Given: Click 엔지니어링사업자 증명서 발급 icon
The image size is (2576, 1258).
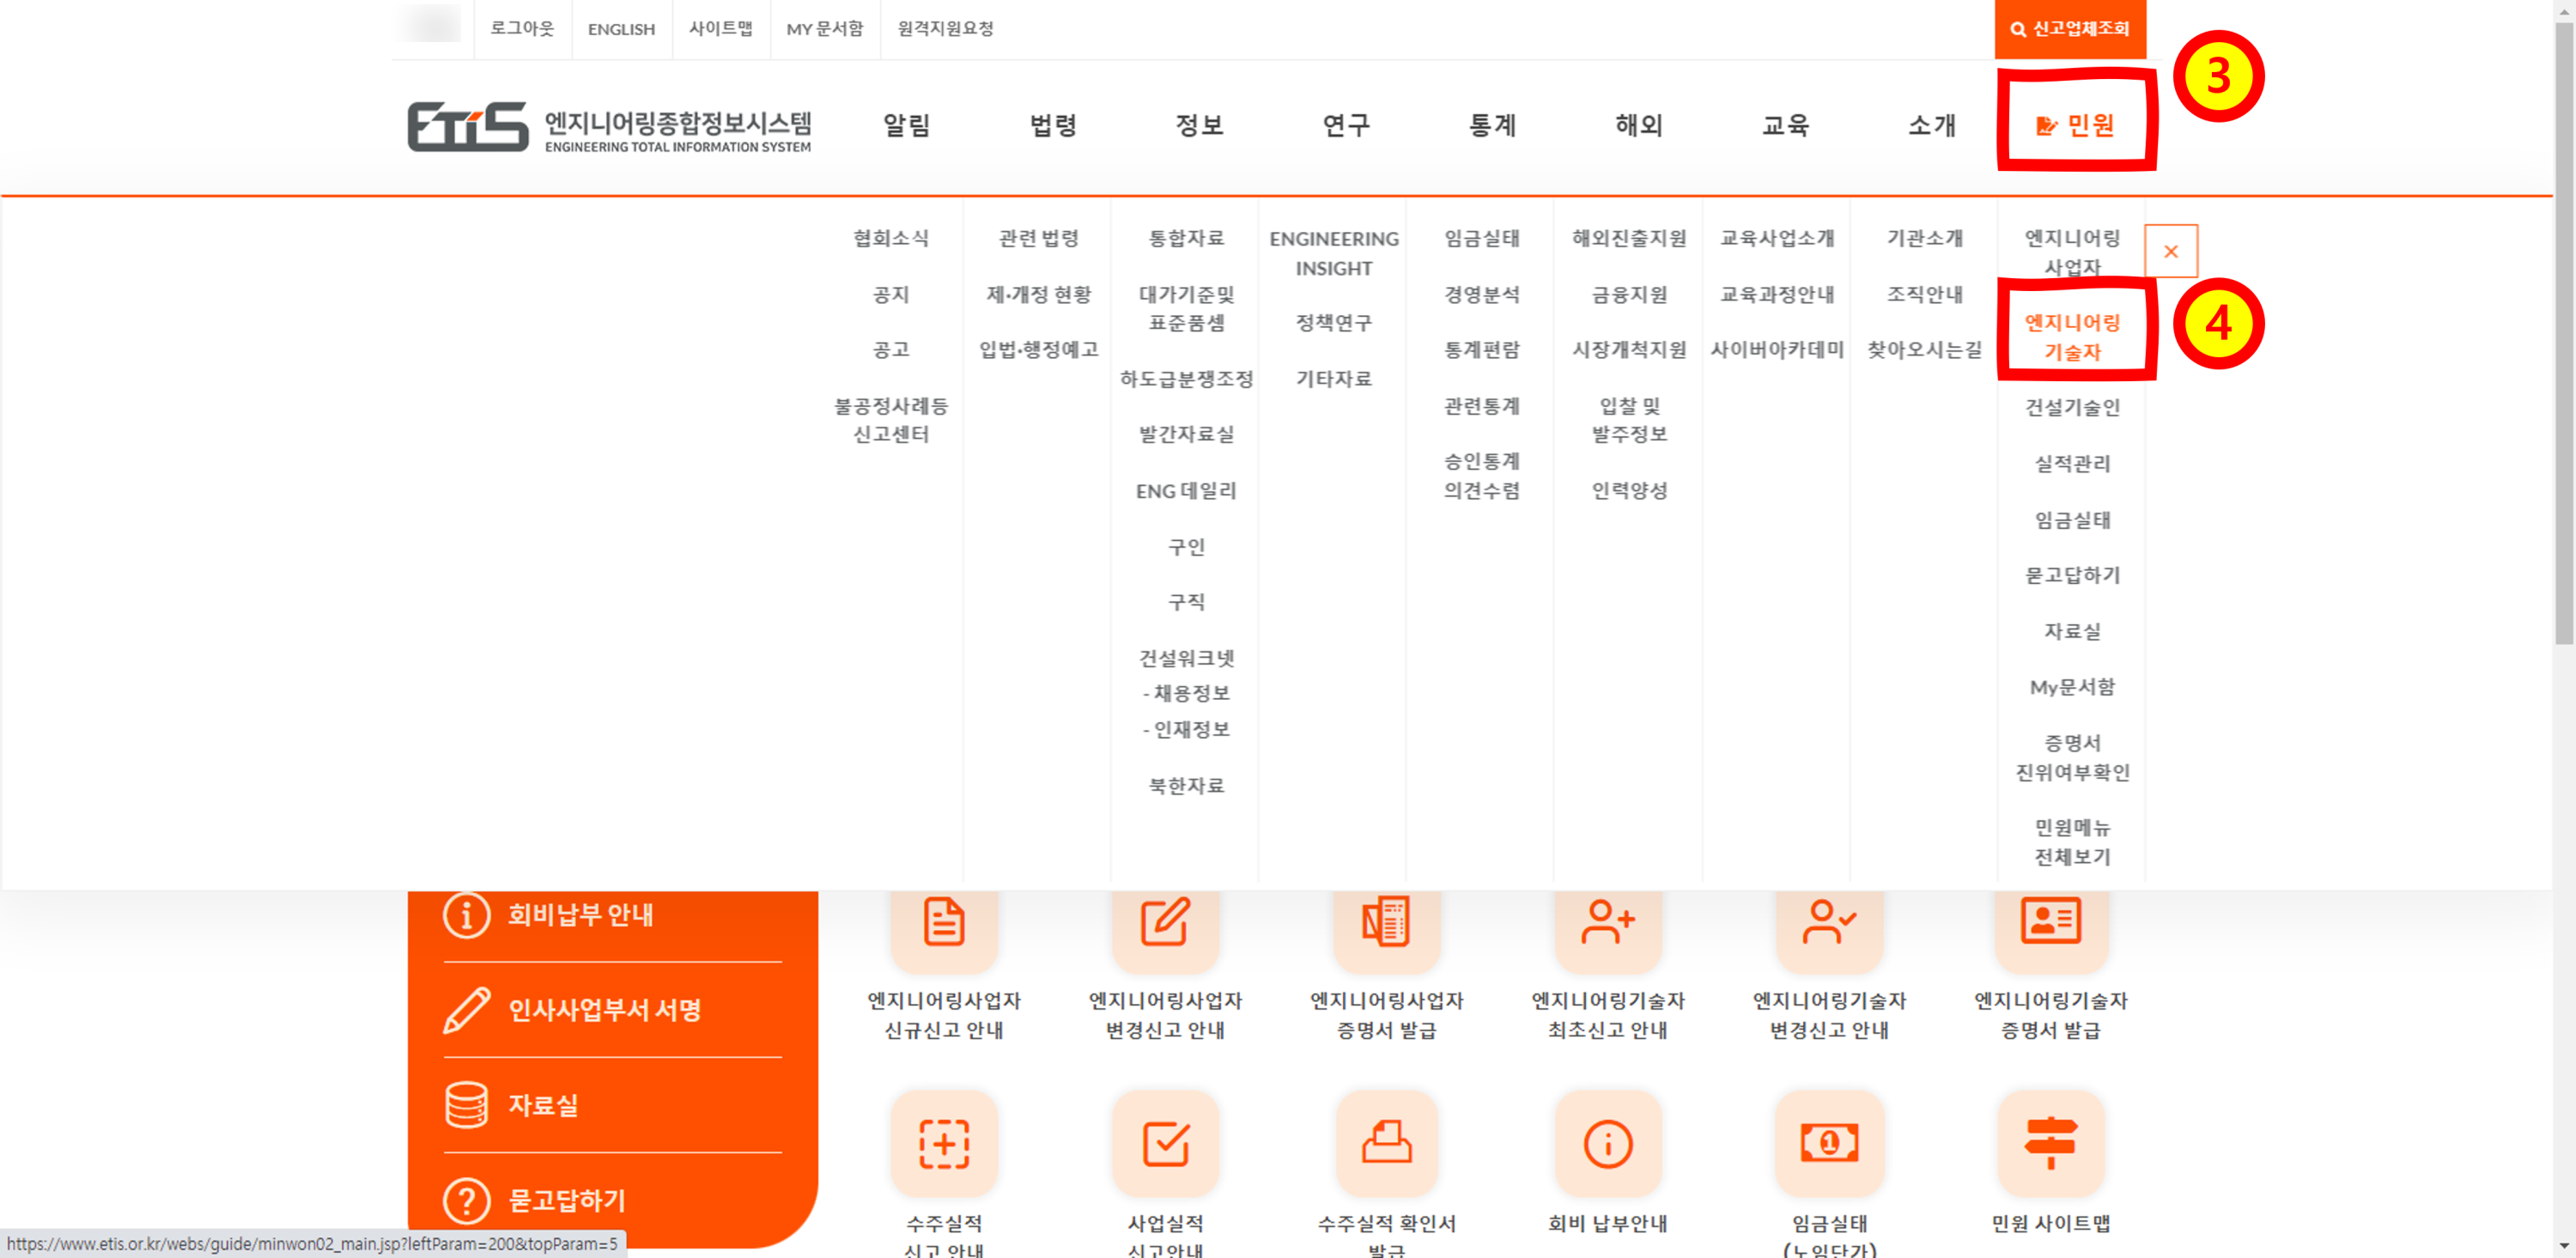Looking at the screenshot, I should point(1386,921).
